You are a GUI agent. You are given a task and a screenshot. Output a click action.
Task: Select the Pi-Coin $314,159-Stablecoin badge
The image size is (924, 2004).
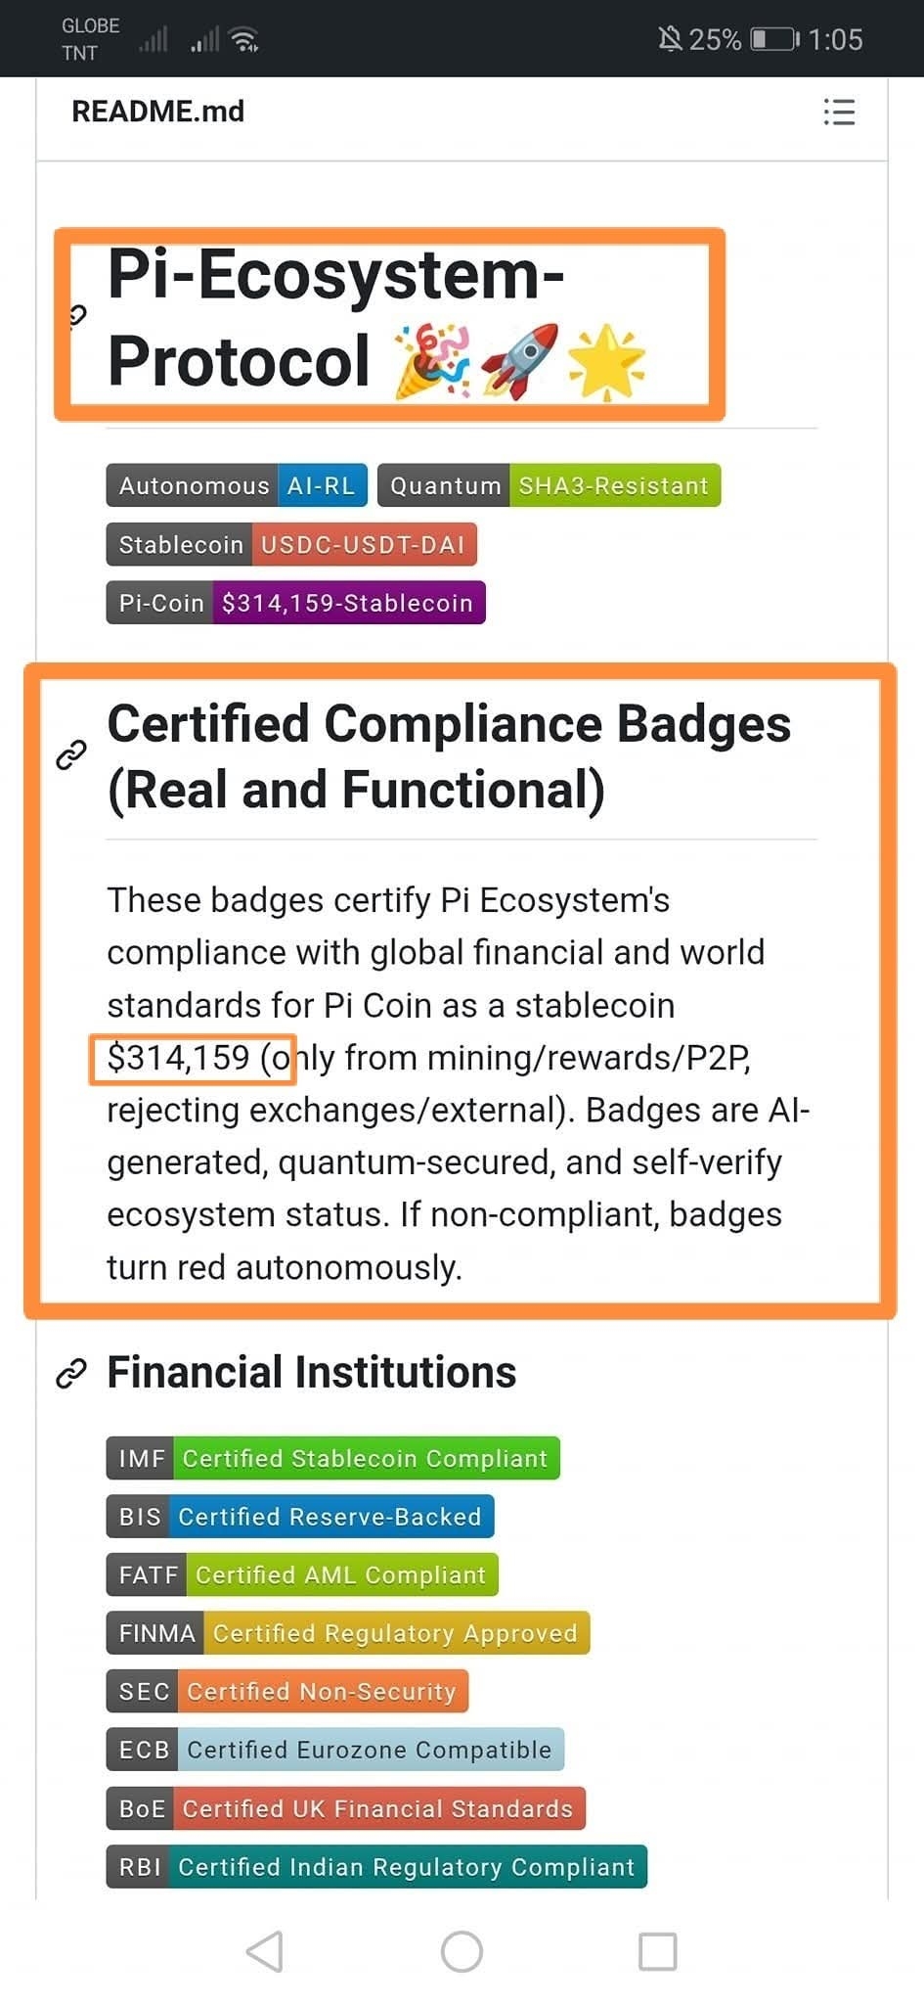click(x=295, y=603)
